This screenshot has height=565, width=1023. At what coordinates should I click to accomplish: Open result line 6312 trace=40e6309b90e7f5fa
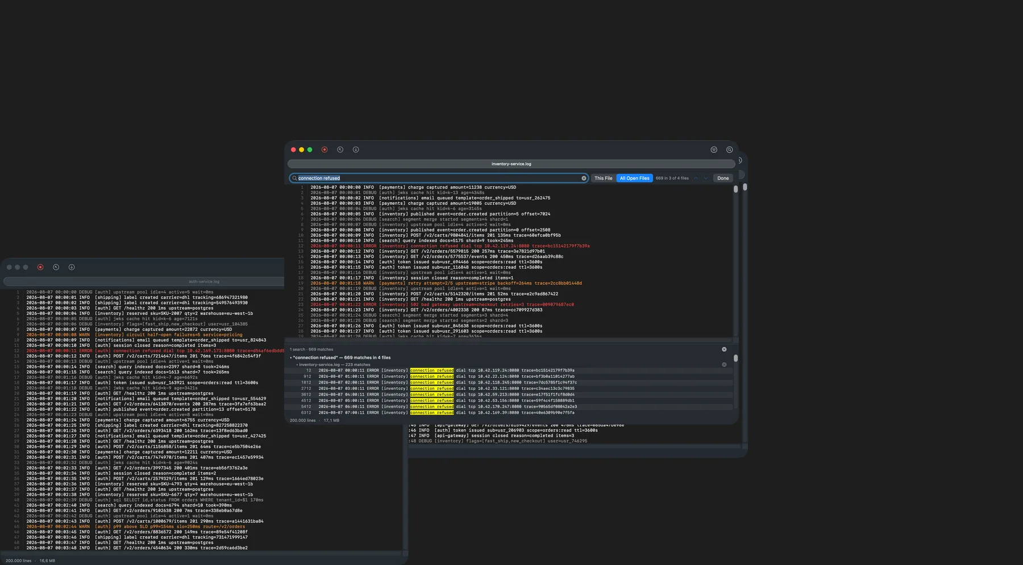tap(510, 413)
